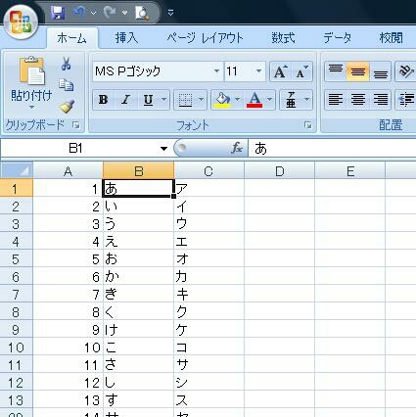Change text orientation angle
This screenshot has width=416, height=417.
(x=406, y=71)
